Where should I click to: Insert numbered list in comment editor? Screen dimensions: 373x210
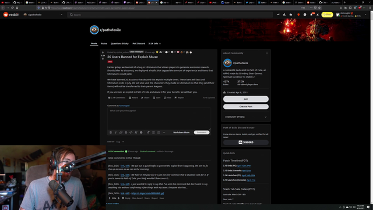point(159,132)
